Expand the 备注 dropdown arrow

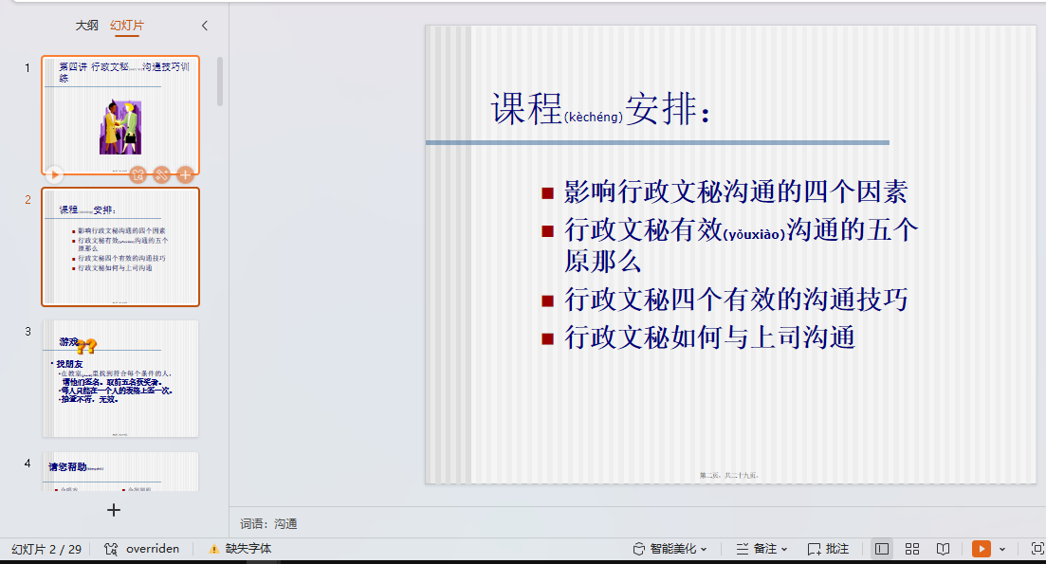click(784, 550)
